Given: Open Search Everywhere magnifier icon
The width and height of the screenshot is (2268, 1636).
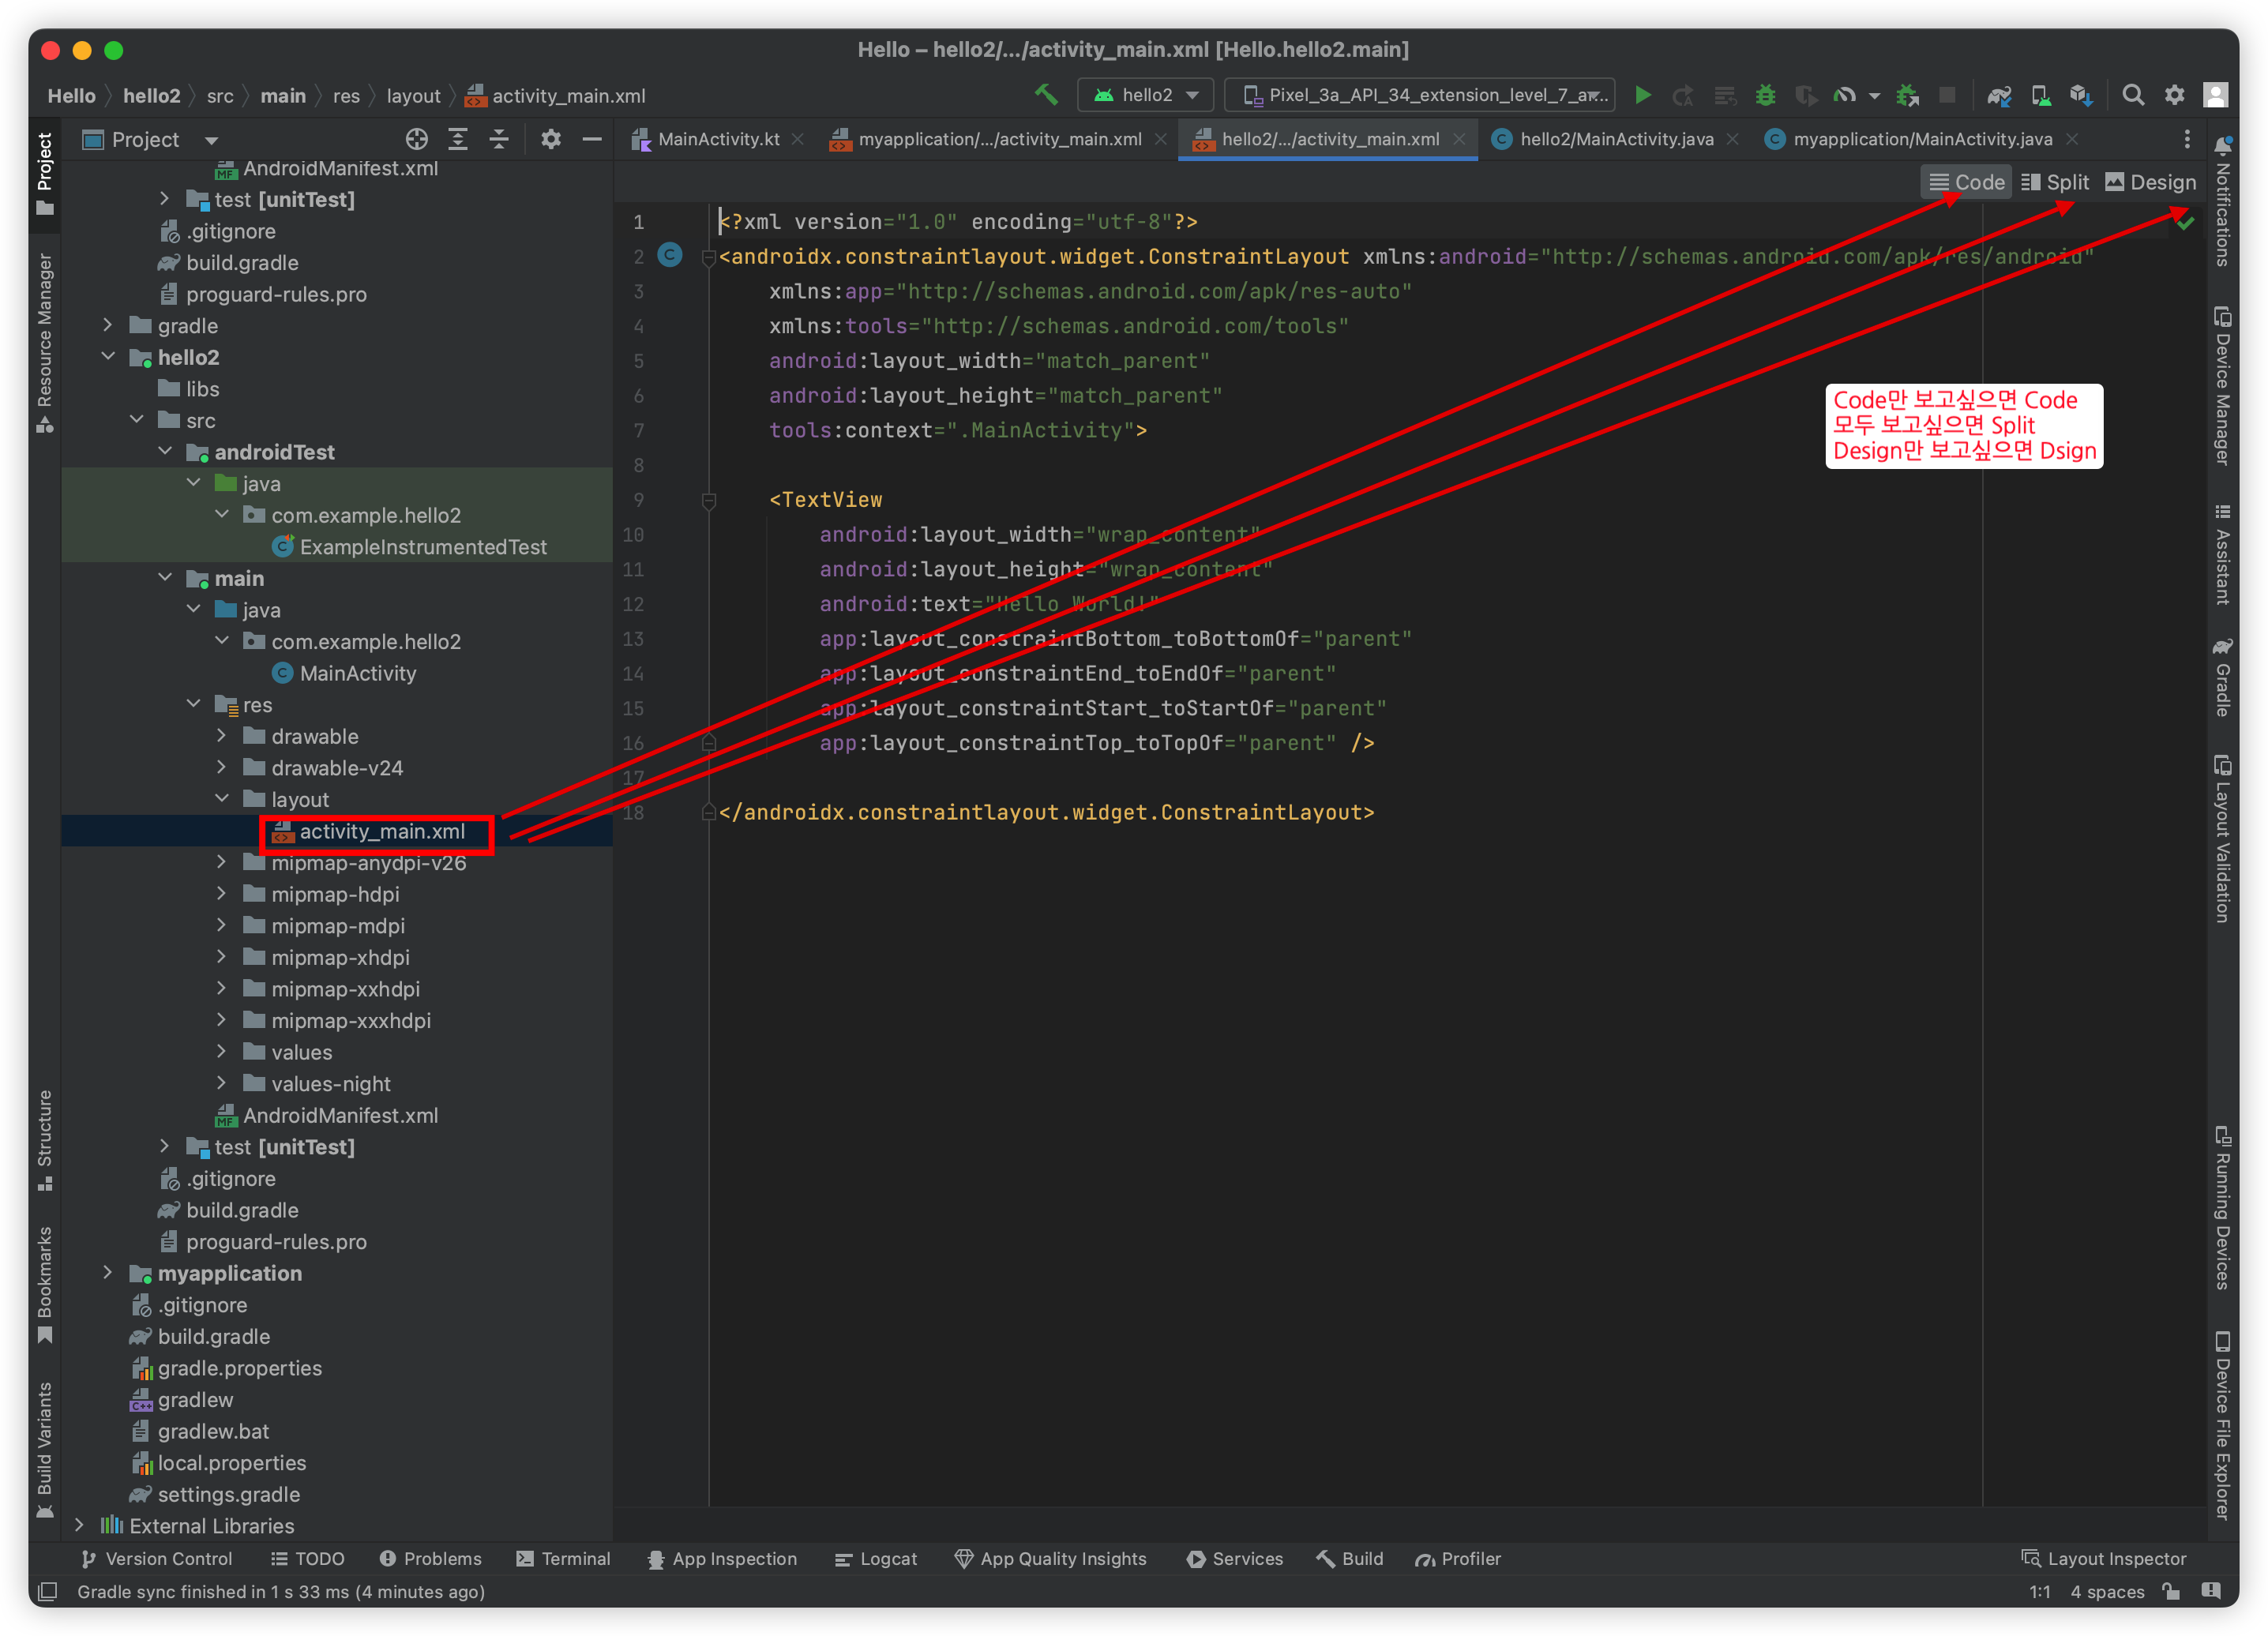Looking at the screenshot, I should point(2132,95).
